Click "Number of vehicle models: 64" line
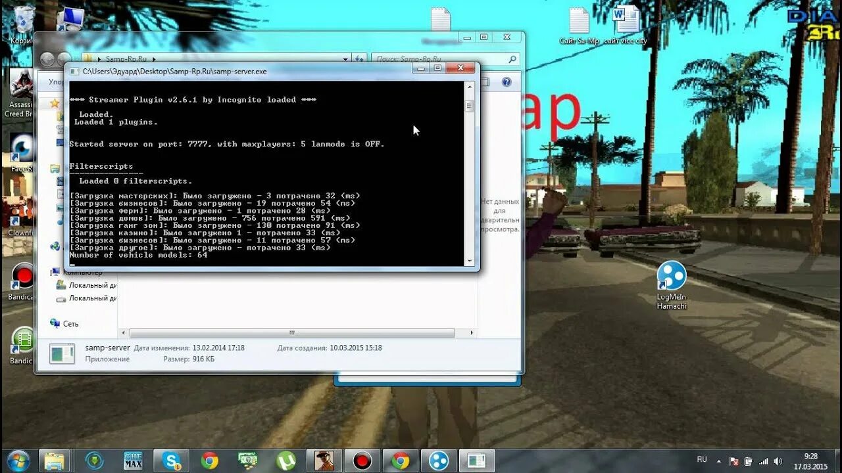The height and width of the screenshot is (473, 842). pyautogui.click(x=138, y=255)
